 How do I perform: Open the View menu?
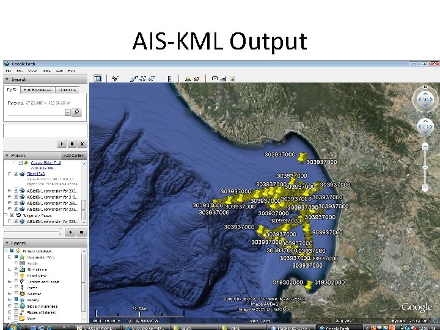[32, 71]
